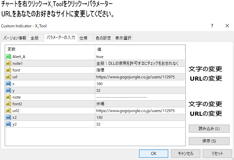This screenshot has height=160, width=234.
Task: Select the x integer type icon
Action: [9, 84]
